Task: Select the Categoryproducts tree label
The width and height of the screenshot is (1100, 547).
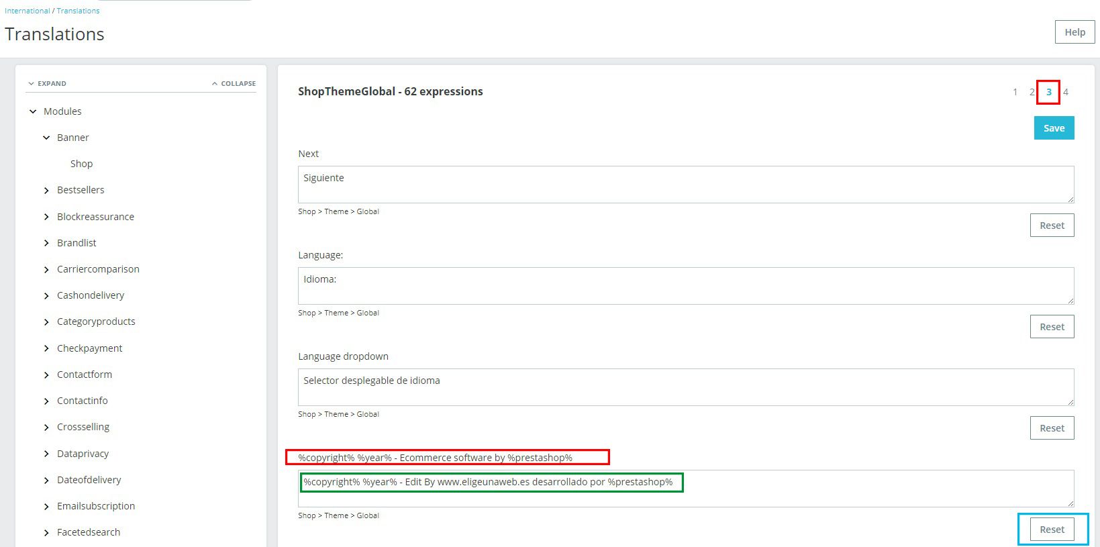Action: pos(96,321)
